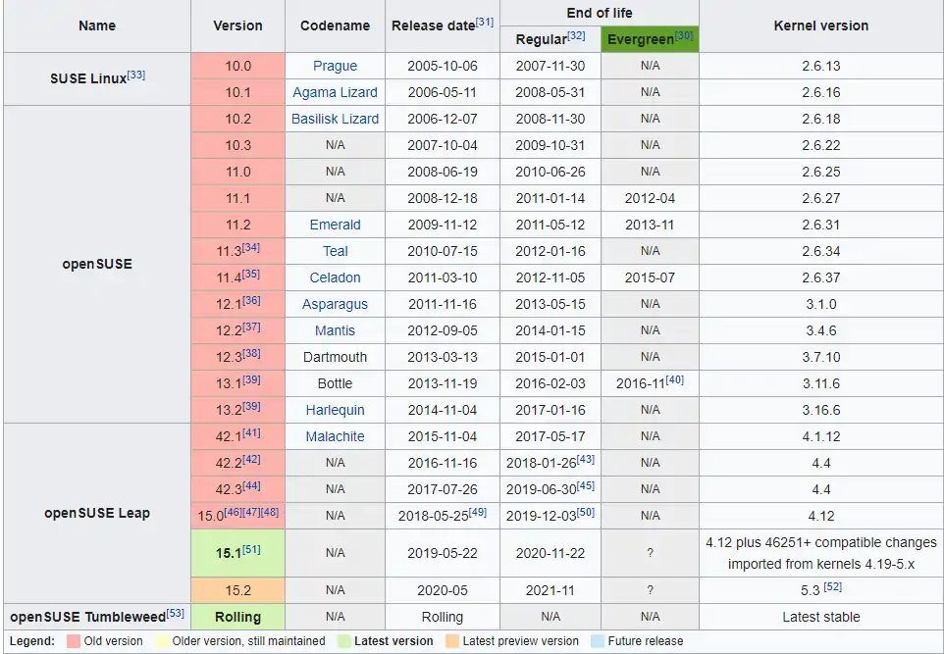Click the Agama Lizard codename link
The height and width of the screenshot is (654, 944).
click(x=335, y=92)
